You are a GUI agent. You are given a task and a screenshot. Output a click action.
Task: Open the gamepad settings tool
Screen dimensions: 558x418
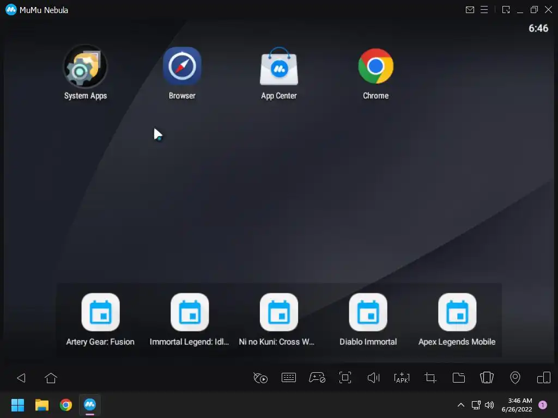click(317, 378)
